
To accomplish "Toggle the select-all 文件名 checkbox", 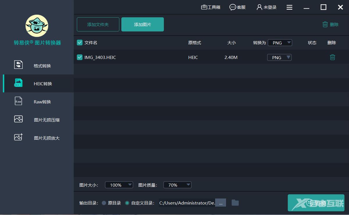I will tap(80, 43).
